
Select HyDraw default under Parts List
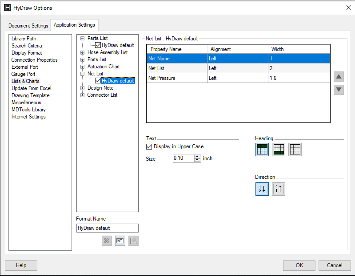point(118,45)
